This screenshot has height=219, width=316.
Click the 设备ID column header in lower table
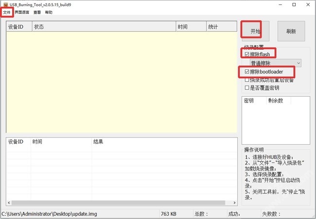[18, 141]
